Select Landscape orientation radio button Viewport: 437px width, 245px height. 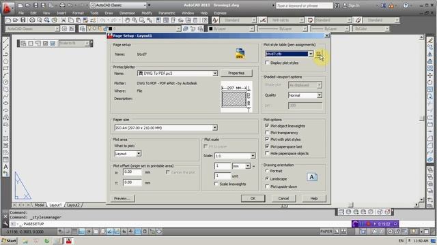267,179
